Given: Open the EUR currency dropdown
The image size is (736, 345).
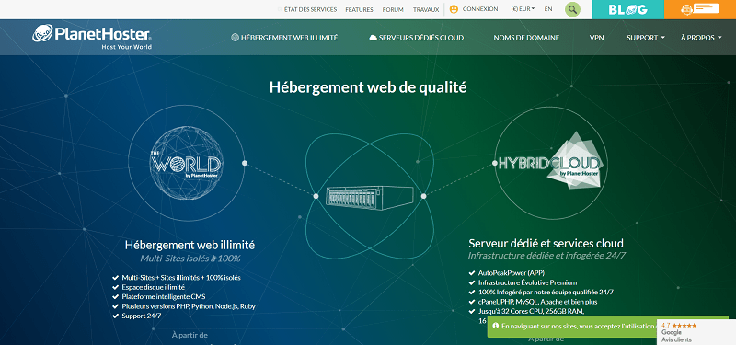Looking at the screenshot, I should (x=523, y=9).
